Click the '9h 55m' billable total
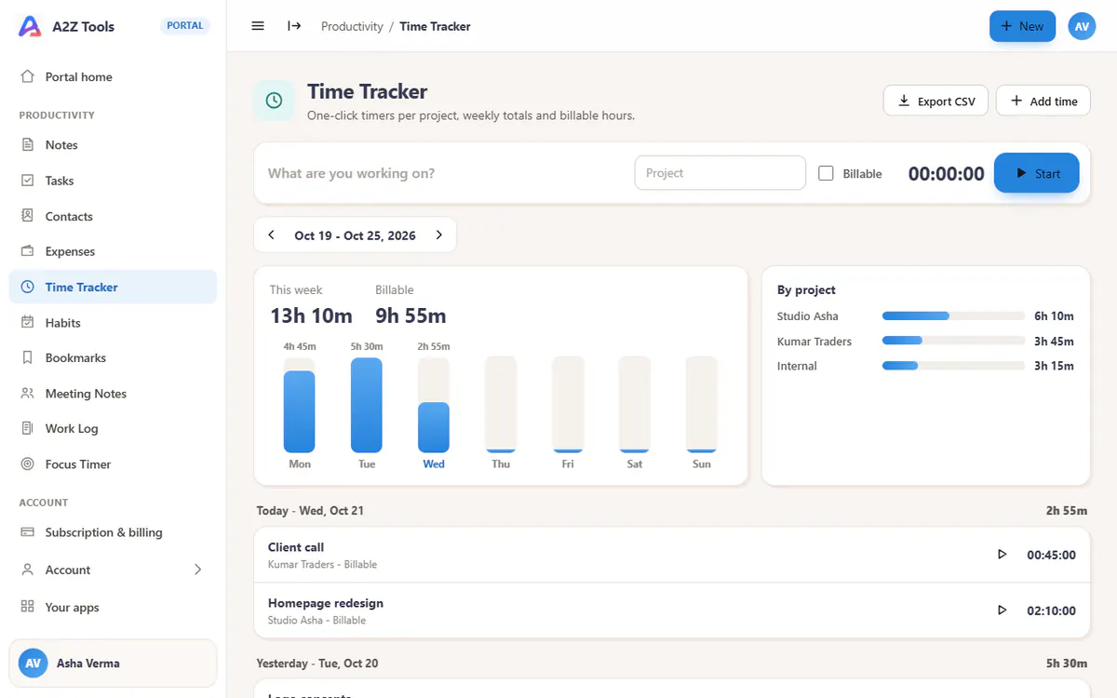The height and width of the screenshot is (698, 1117). [410, 315]
